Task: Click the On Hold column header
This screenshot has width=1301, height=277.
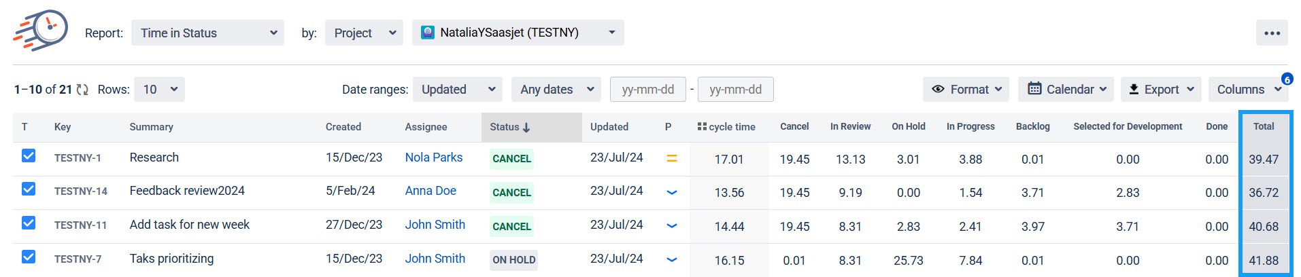Action: click(x=909, y=126)
